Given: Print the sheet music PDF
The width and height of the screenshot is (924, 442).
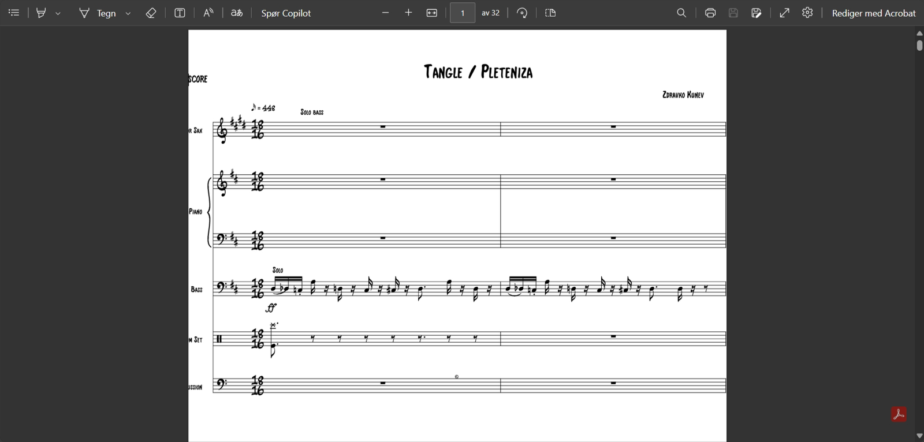Looking at the screenshot, I should [x=710, y=13].
